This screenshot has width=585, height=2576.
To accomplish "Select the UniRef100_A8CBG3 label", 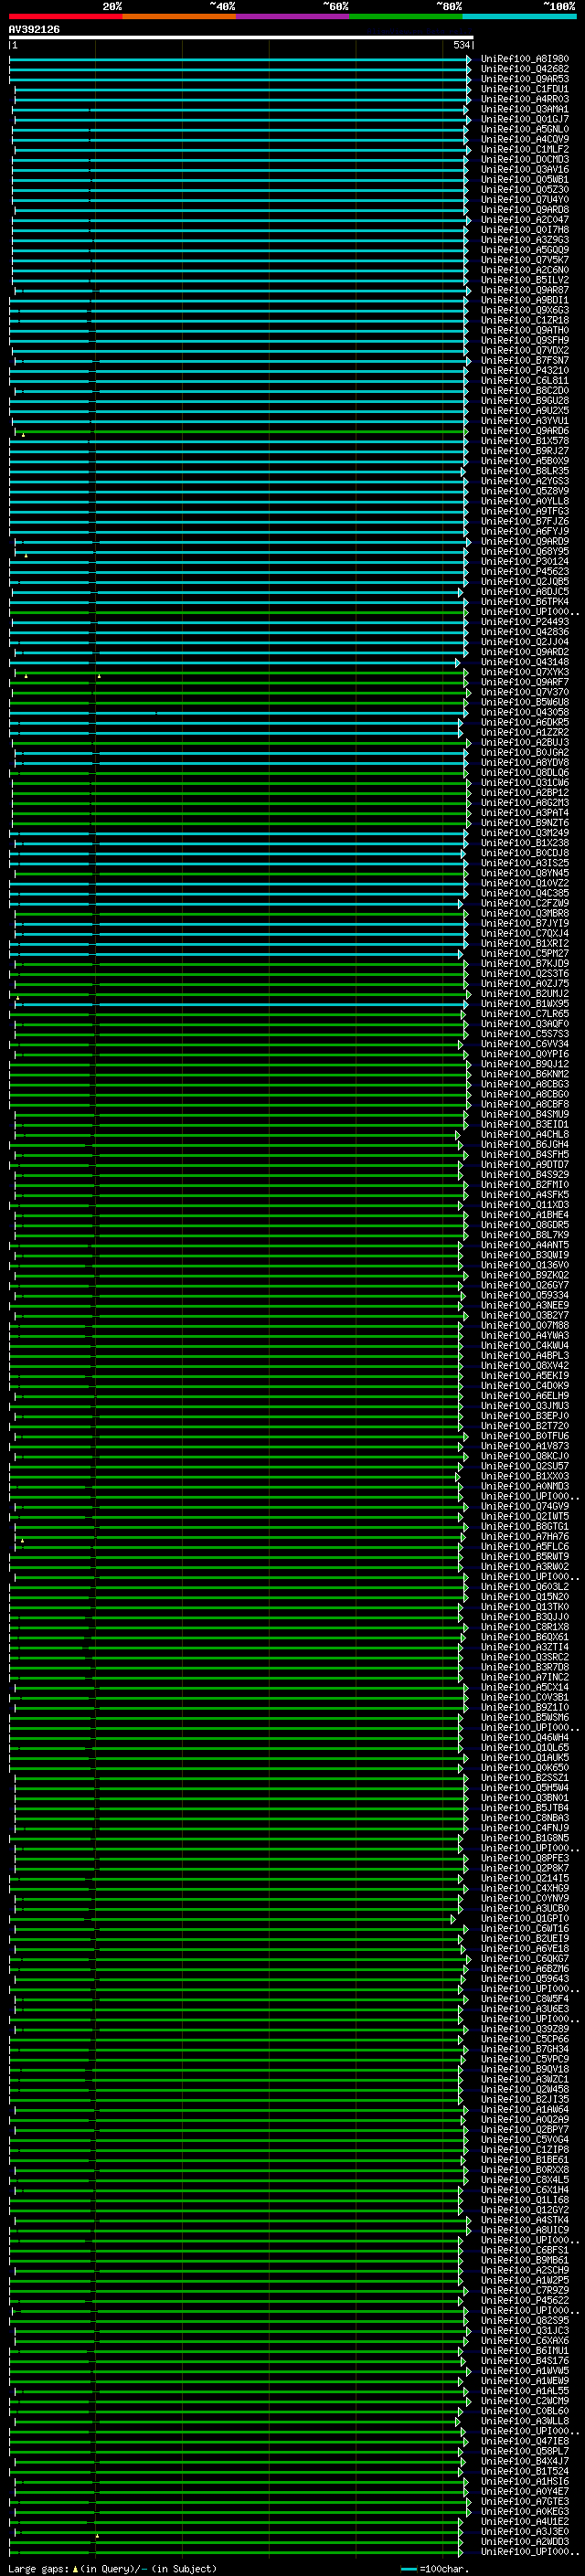I will [x=524, y=1084].
